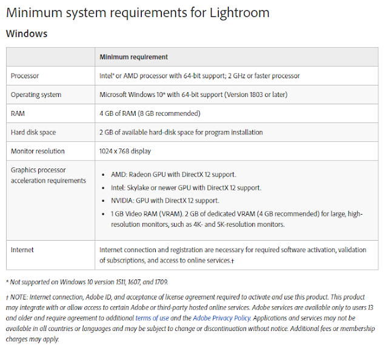
Task: Click the Monitor resolution row label
Action: tap(38, 151)
